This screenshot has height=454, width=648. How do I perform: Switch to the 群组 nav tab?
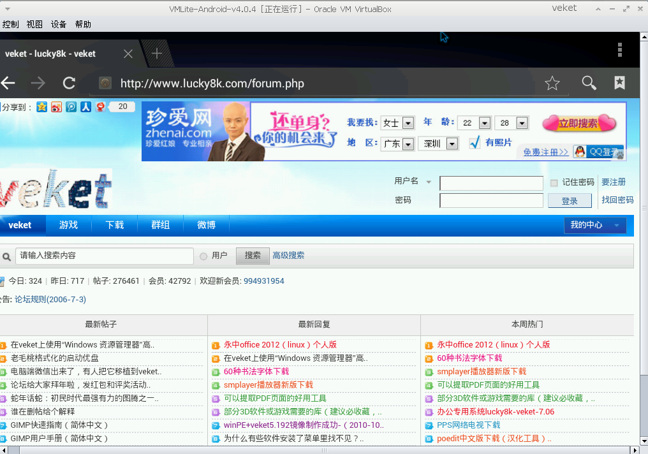(x=160, y=225)
